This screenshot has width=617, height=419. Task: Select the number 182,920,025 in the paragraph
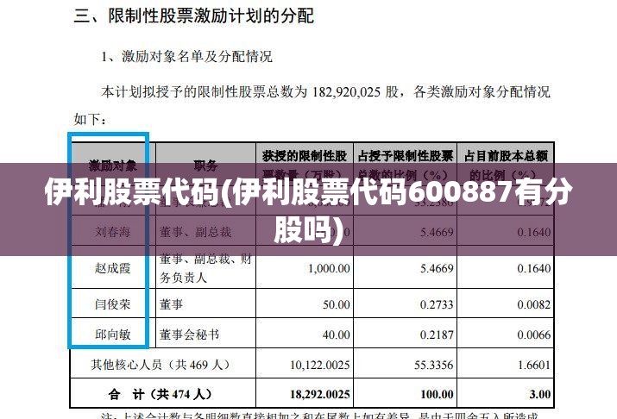point(346,92)
